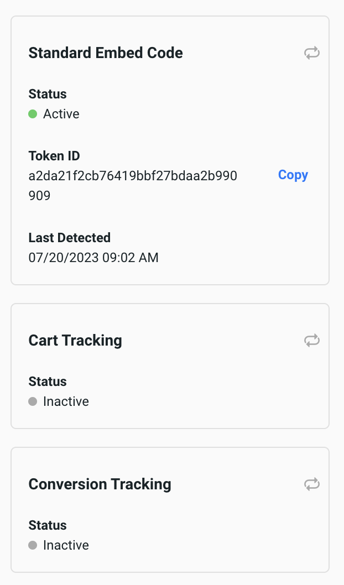Click the Active status text
This screenshot has height=585, width=344.
(x=61, y=114)
